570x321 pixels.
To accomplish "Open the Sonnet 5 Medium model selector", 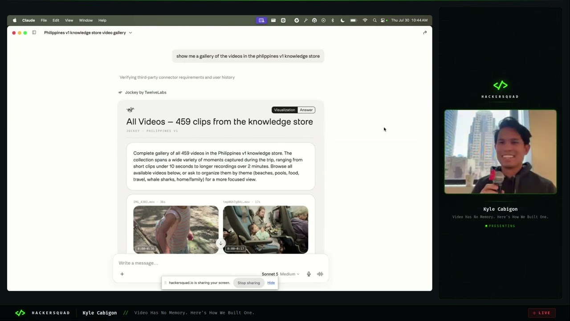I will click(281, 274).
